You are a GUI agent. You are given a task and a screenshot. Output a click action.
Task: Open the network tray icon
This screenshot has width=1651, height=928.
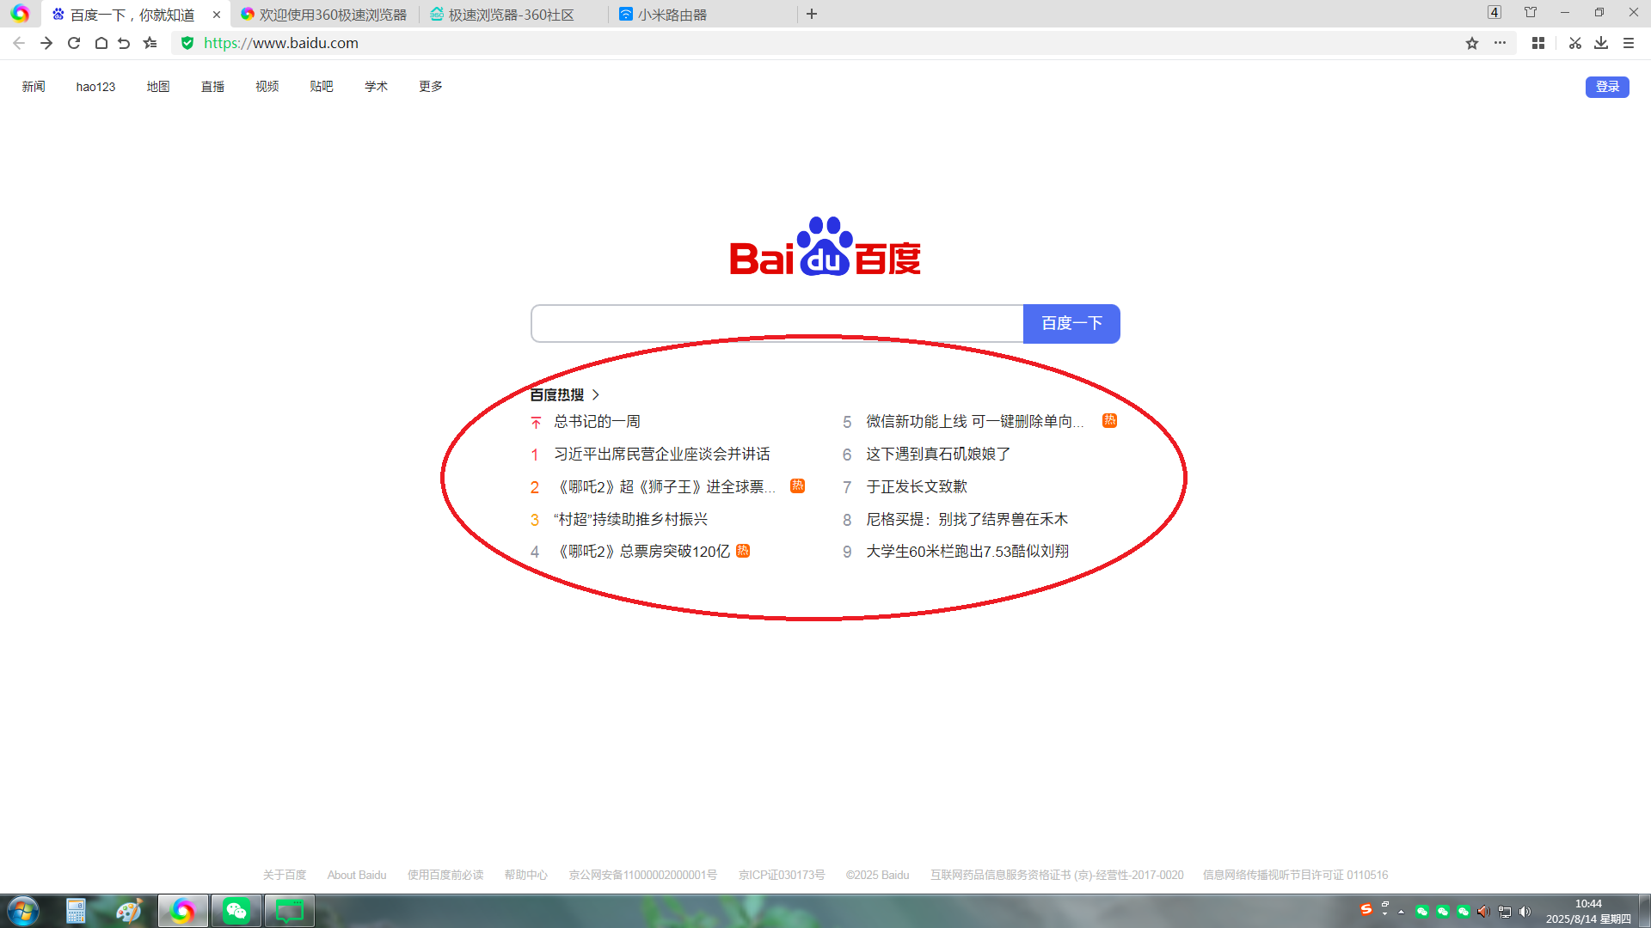pyautogui.click(x=1504, y=912)
